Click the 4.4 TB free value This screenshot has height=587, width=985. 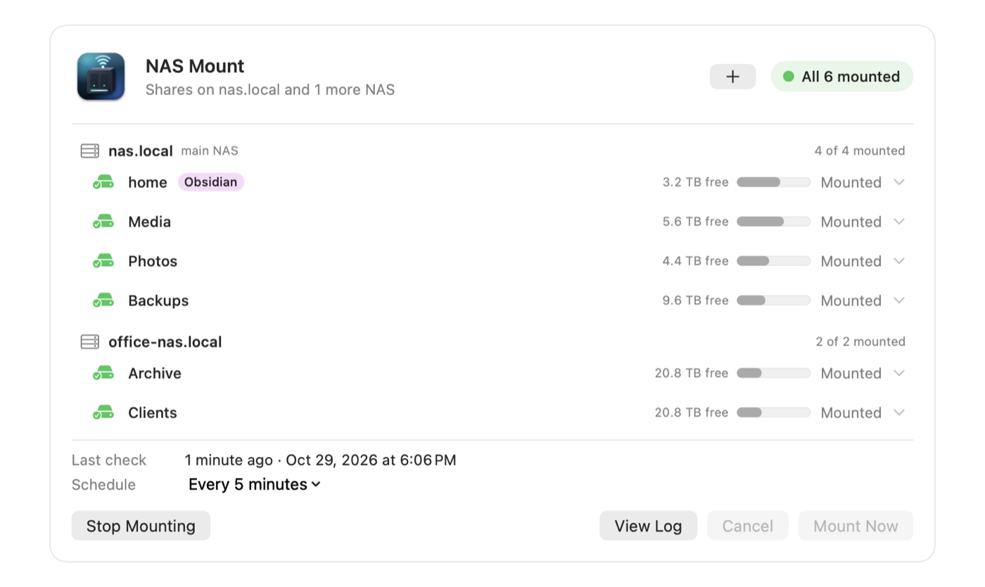(x=695, y=261)
